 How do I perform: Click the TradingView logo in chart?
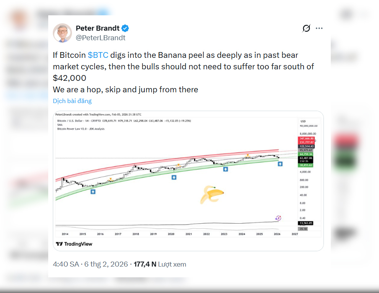pos(74,244)
